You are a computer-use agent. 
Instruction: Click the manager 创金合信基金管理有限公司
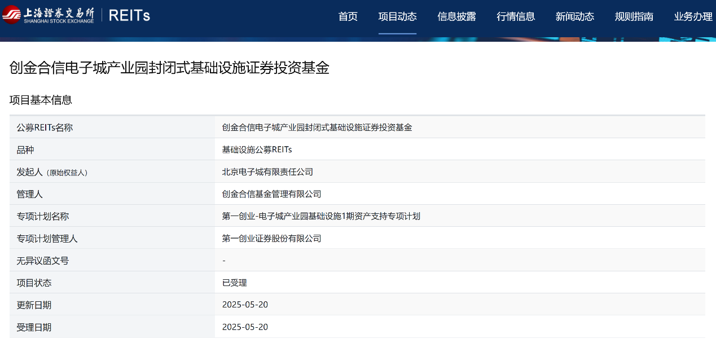point(271,194)
